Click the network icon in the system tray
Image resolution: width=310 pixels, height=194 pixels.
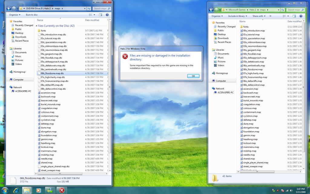pos(287,191)
